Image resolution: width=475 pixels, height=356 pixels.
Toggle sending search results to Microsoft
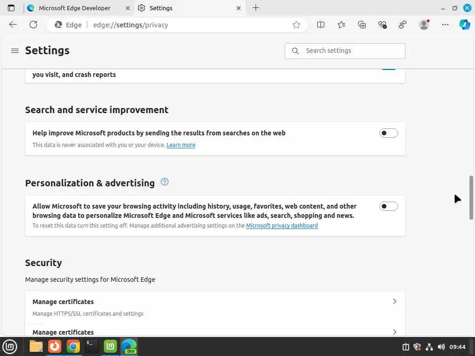(x=388, y=133)
